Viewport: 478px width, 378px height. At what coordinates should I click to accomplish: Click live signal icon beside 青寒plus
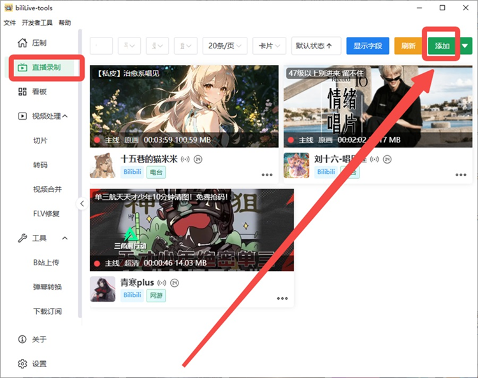(x=162, y=283)
